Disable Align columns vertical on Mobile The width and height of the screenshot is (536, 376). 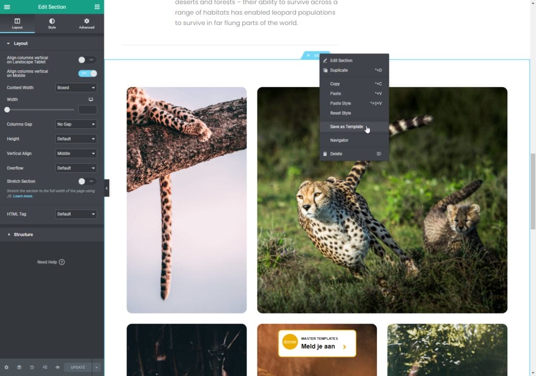(87, 73)
